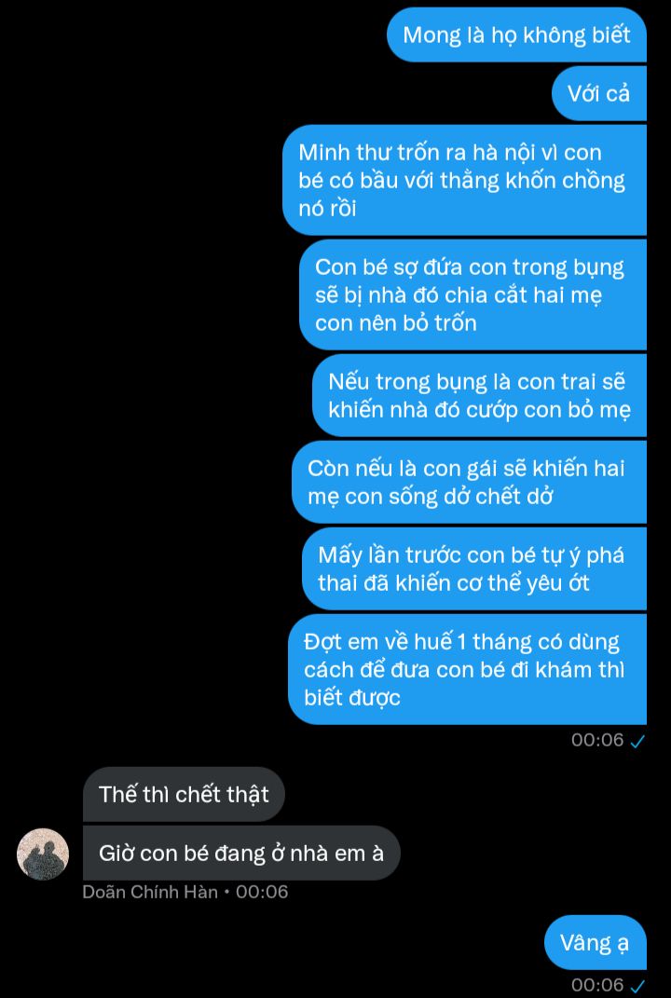Image resolution: width=671 pixels, height=998 pixels.
Task: Tap the 00:06 timestamp below 'biết được'
Action: pos(597,740)
